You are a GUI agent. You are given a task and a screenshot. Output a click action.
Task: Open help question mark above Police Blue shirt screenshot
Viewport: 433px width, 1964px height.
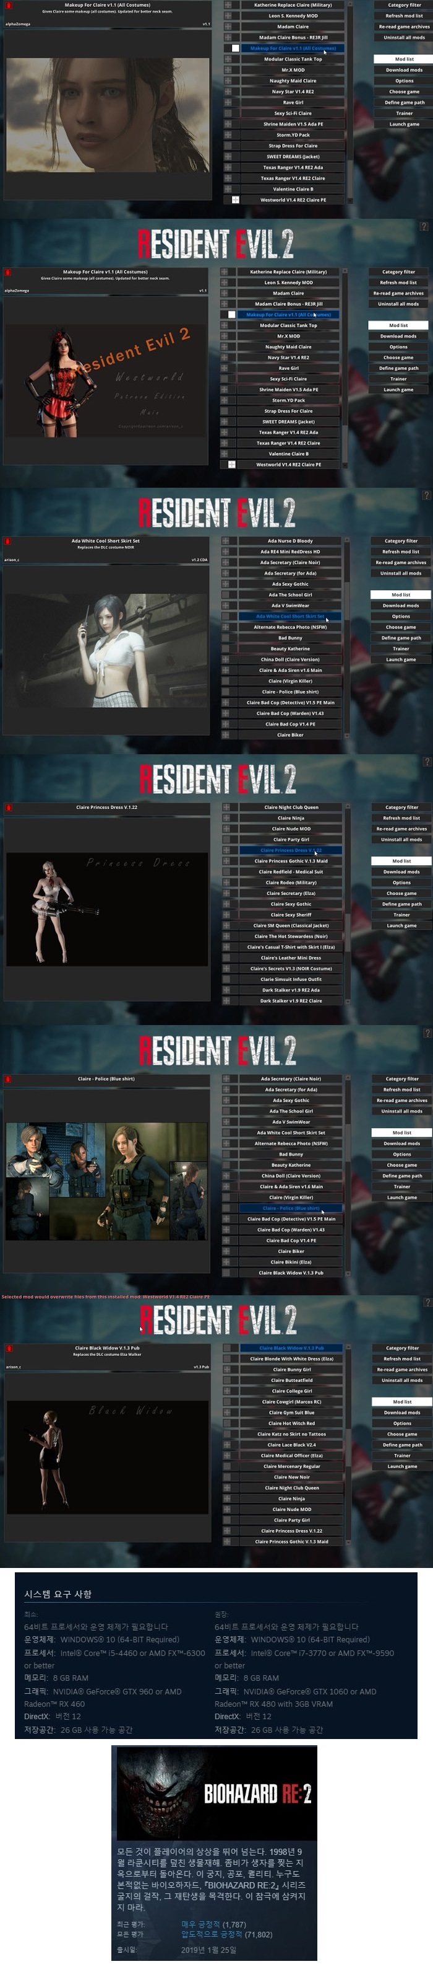tap(427, 1033)
